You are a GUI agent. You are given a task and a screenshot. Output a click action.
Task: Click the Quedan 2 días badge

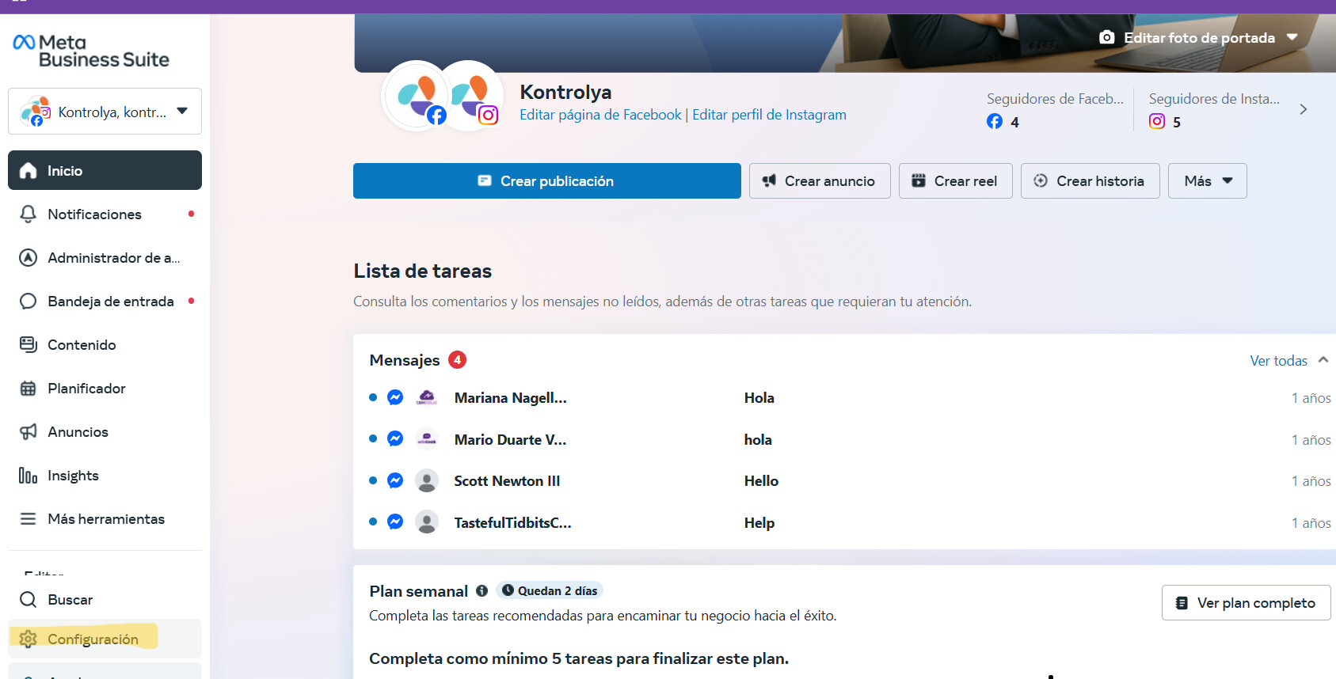click(x=550, y=590)
